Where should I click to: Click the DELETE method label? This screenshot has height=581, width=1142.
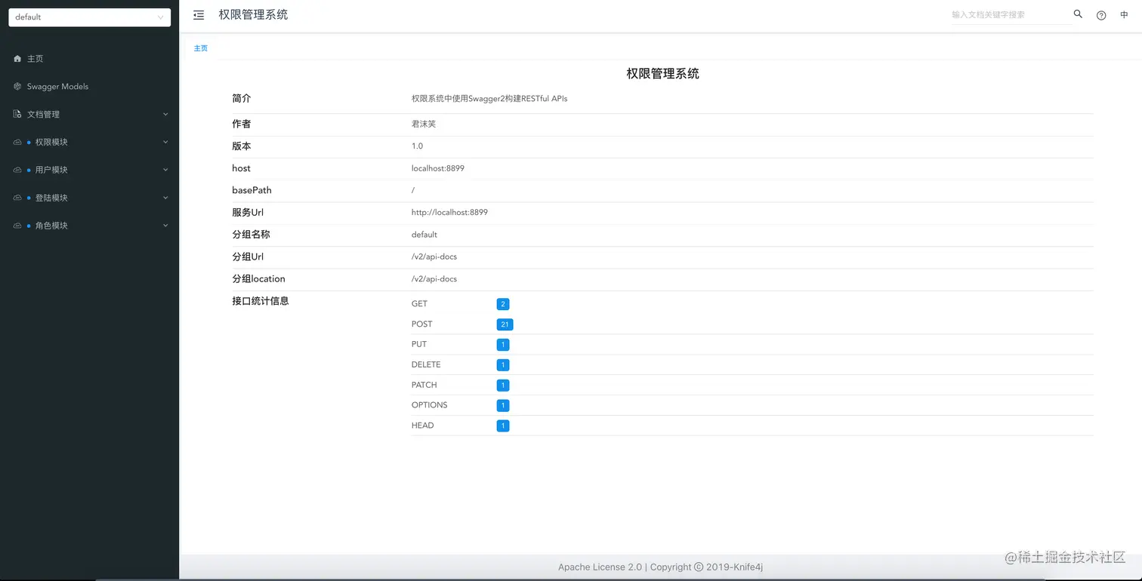tap(426, 365)
